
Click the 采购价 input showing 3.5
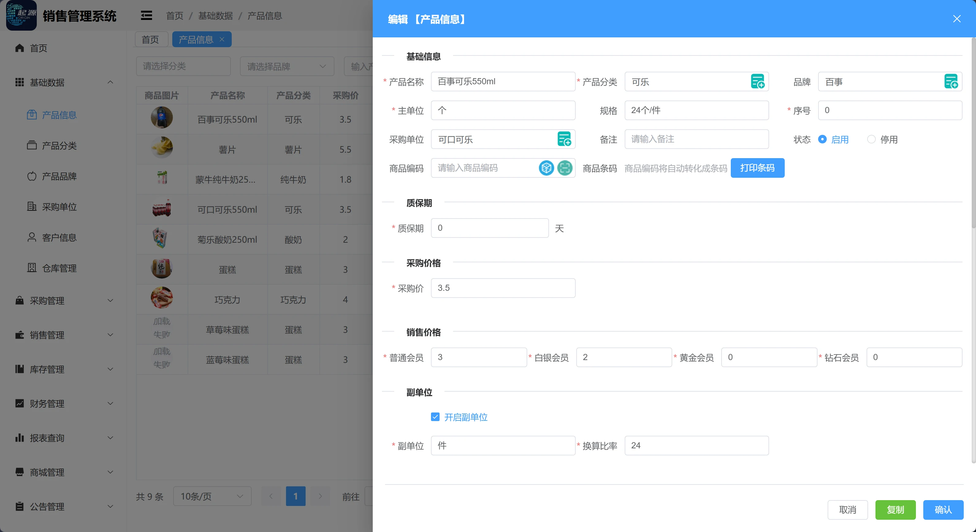point(503,288)
